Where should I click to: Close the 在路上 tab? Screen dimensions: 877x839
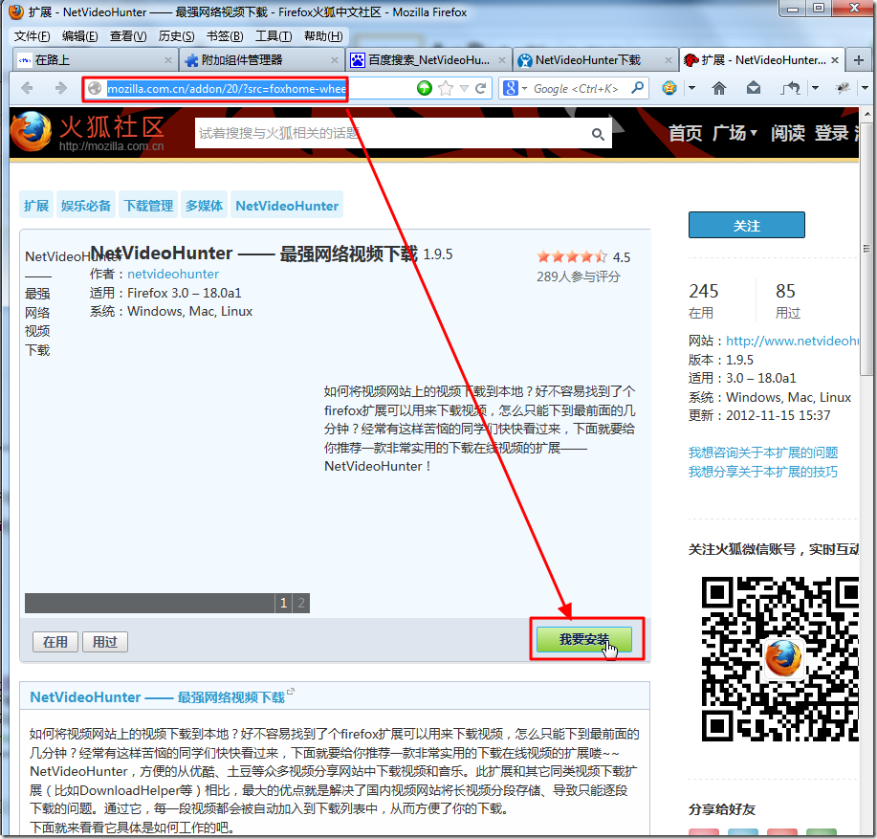[167, 60]
